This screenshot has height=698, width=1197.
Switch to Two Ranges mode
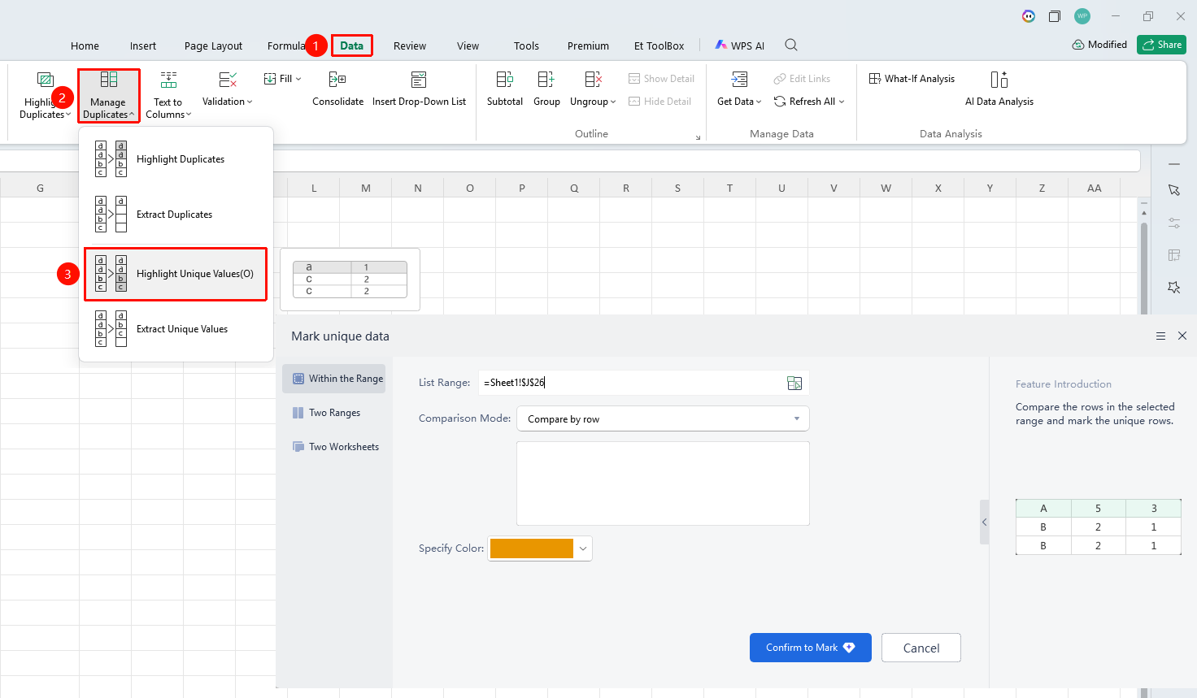pos(334,413)
